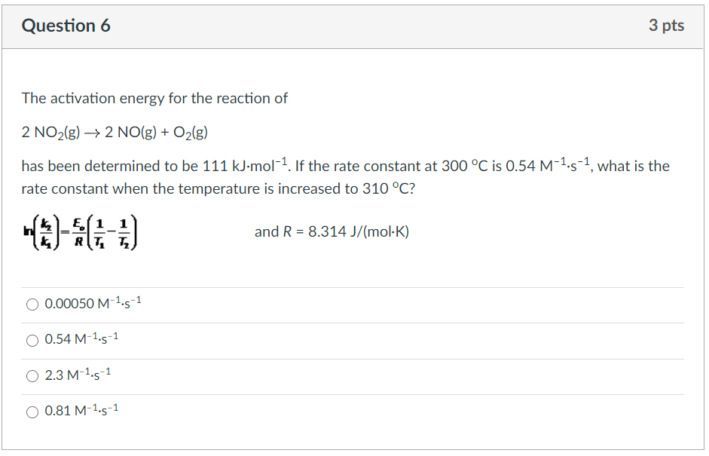The height and width of the screenshot is (456, 709).
Task: Select the radio button for 2.3 M⁻¹·s⁻¹
Action: click(32, 375)
